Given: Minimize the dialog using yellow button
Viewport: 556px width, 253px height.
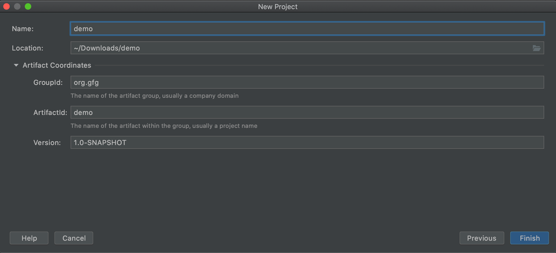Looking at the screenshot, I should pos(17,7).
